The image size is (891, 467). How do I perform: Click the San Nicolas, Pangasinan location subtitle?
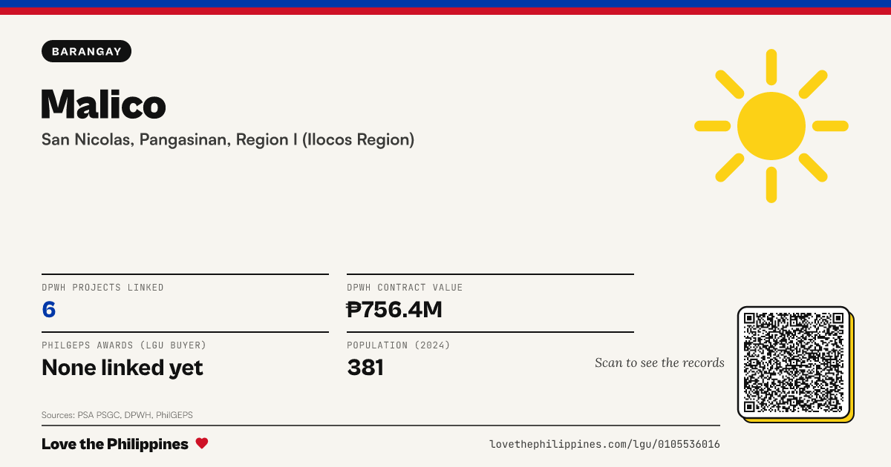pyautogui.click(x=228, y=139)
